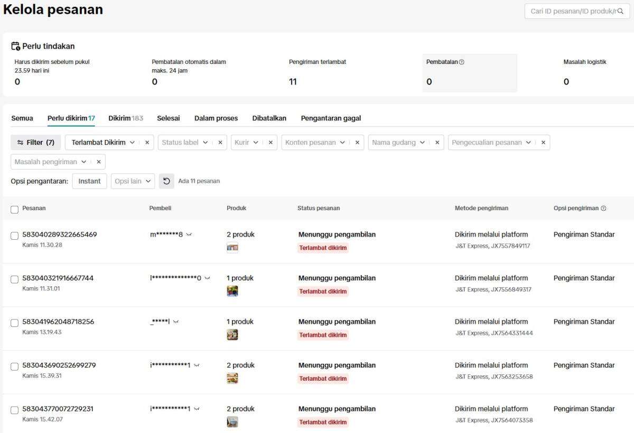Clear the Kurir filter with X

[x=269, y=143]
